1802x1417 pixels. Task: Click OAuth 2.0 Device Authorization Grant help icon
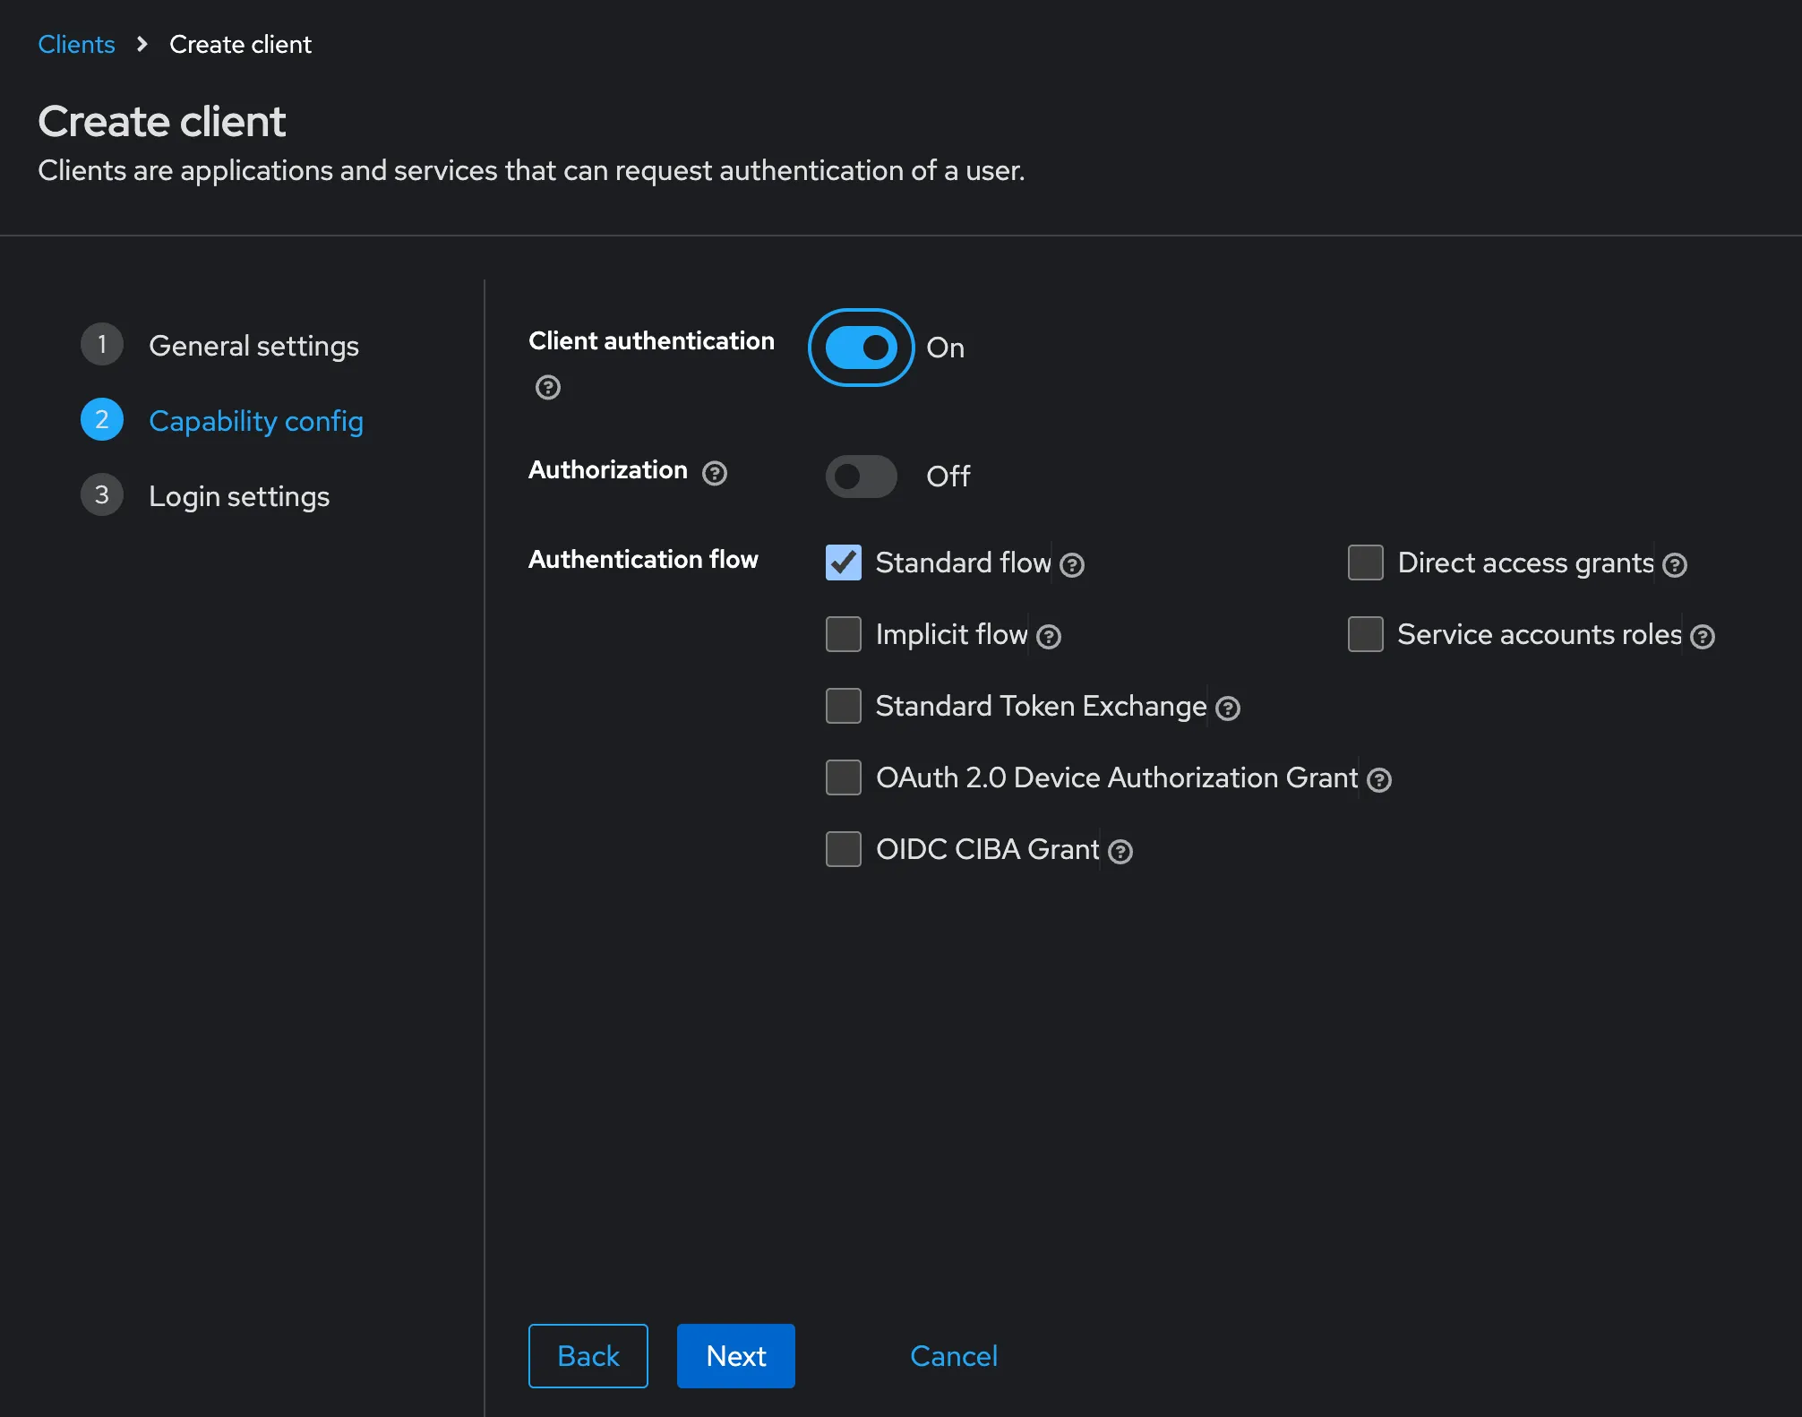point(1379,780)
